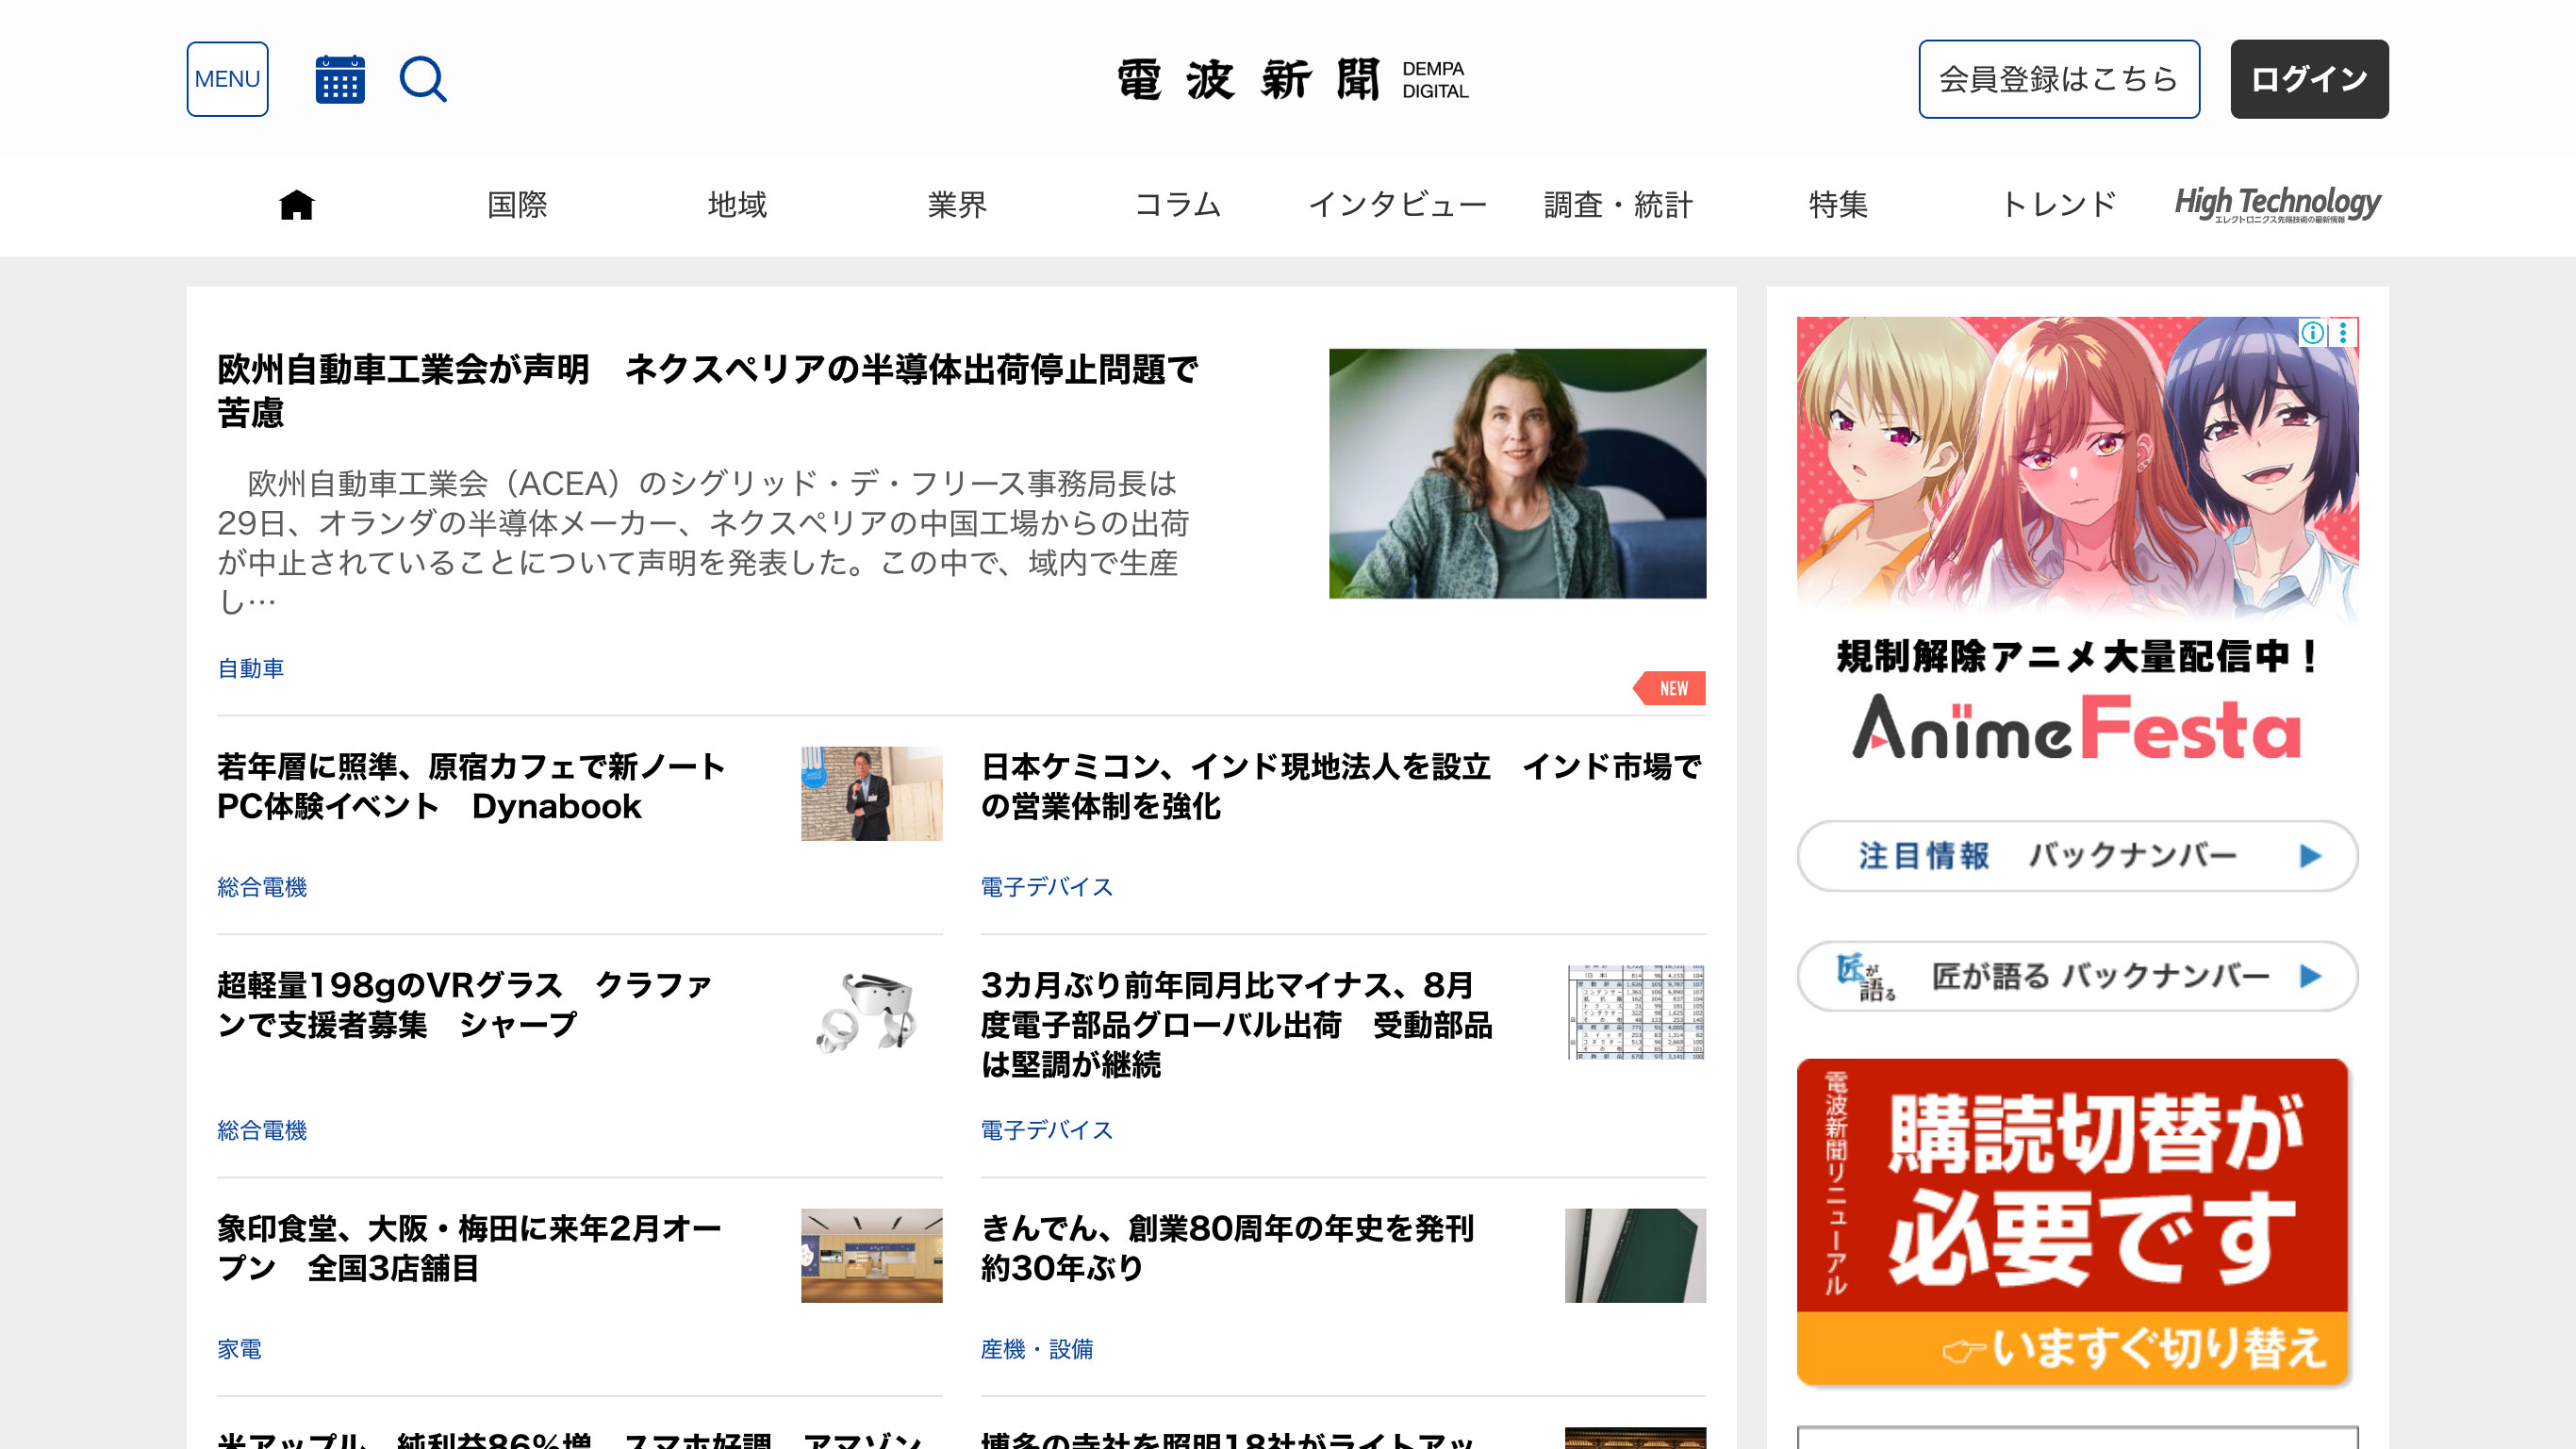Click the 会員登録はこちら button
This screenshot has width=2576, height=1449.
pyautogui.click(x=2059, y=79)
